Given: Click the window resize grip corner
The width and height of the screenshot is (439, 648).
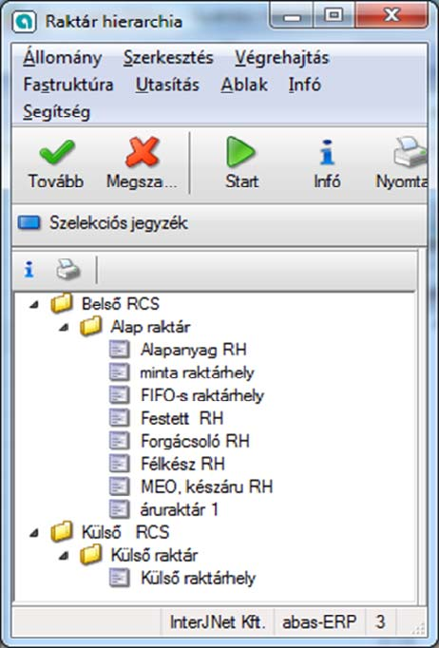Looking at the screenshot, I should coord(418,629).
